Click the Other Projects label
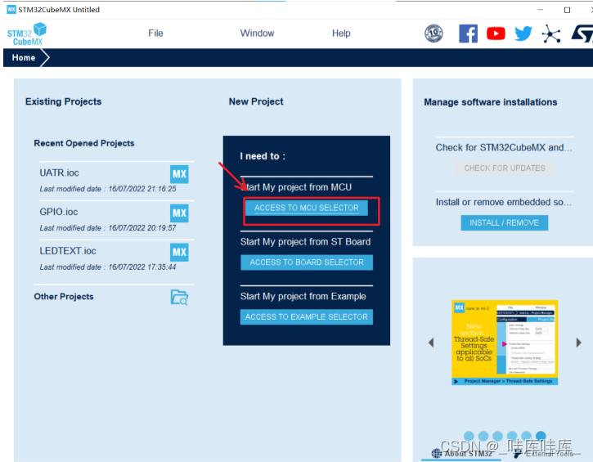The image size is (593, 462). pyautogui.click(x=64, y=296)
